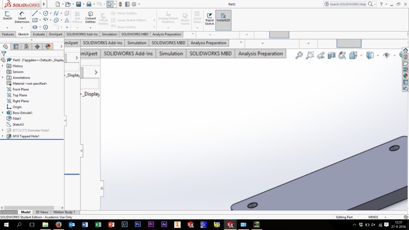The image size is (409, 230).
Task: Select the Straight Slot sketch tool
Action: [35, 27]
